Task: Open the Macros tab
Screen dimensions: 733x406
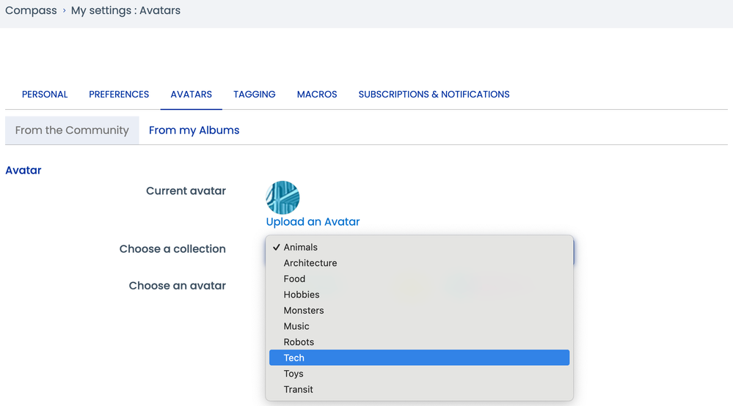Action: [317, 95]
